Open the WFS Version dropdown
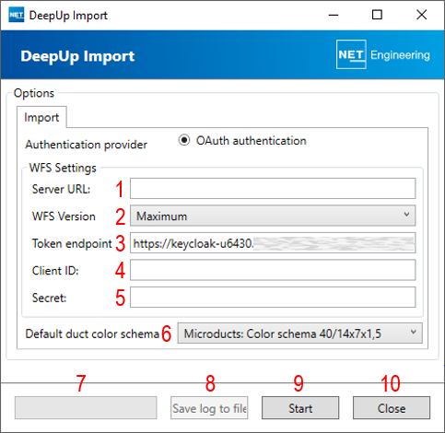This screenshot has width=445, height=433. (273, 216)
